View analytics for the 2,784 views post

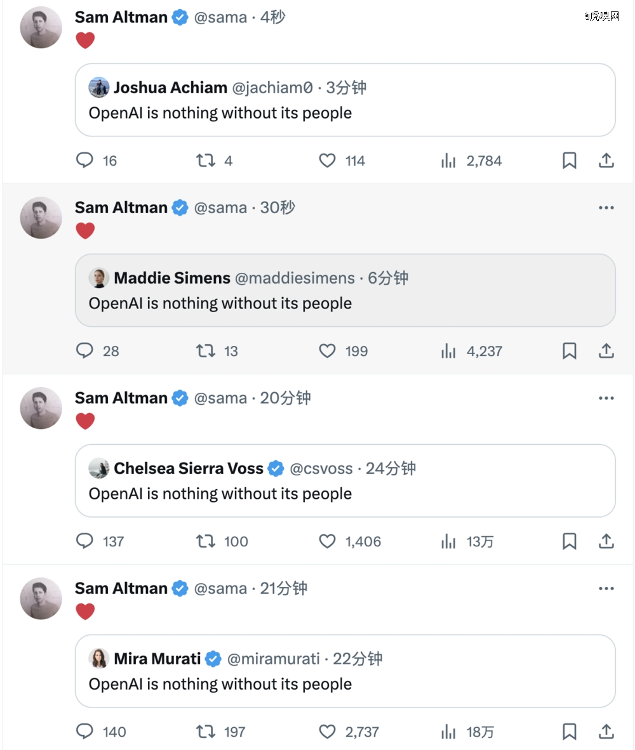448,161
